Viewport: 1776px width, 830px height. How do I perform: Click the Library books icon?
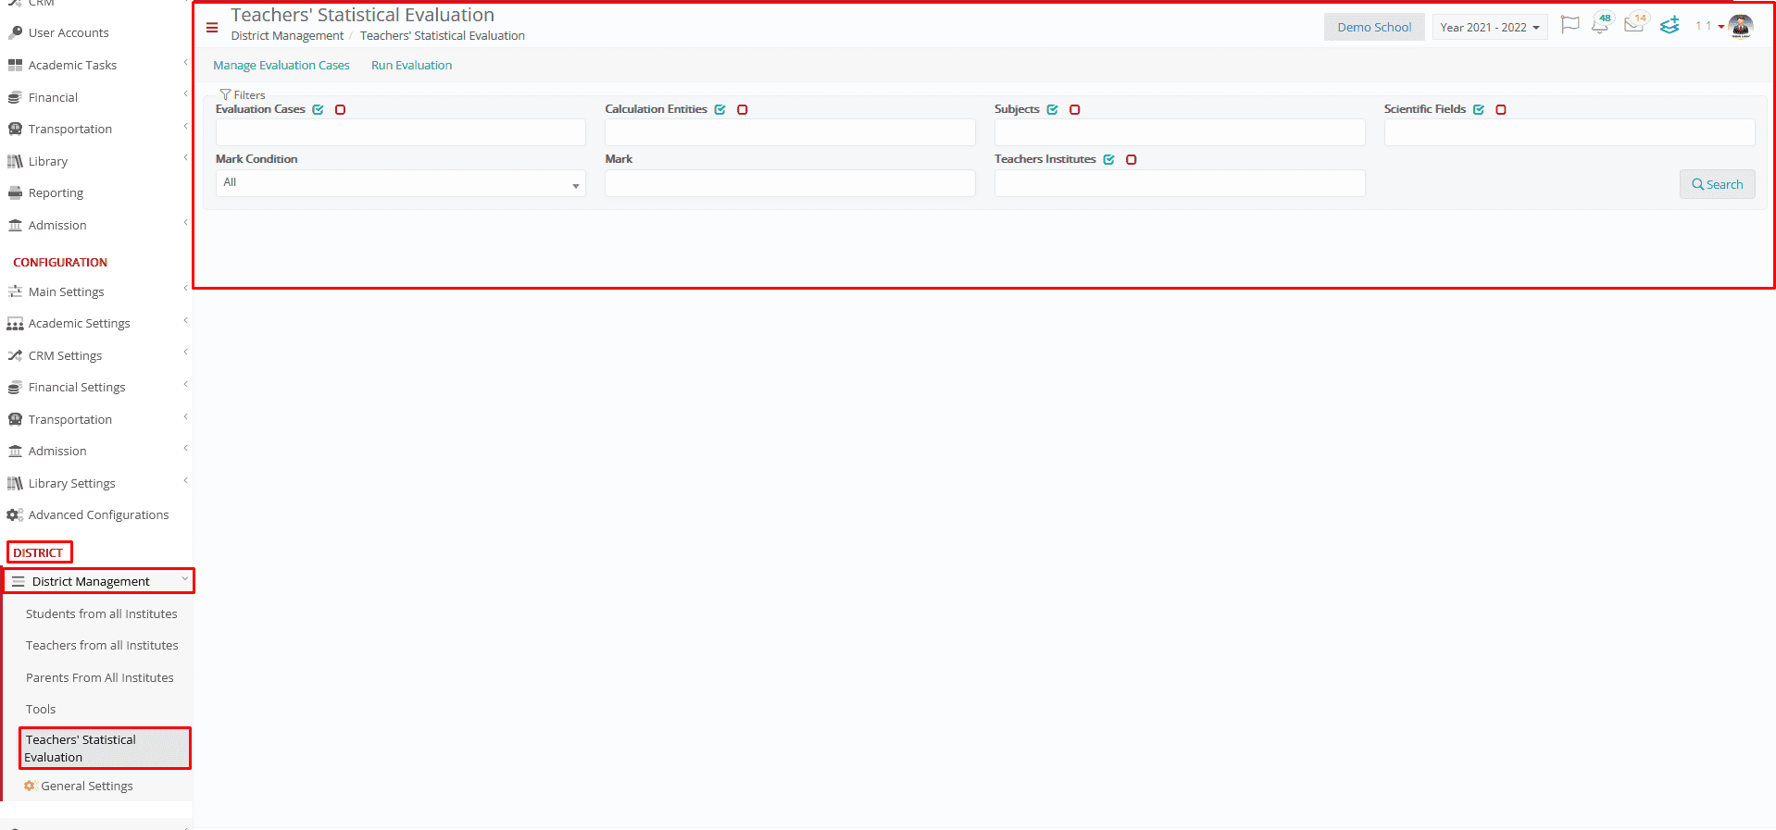pyautogui.click(x=15, y=161)
